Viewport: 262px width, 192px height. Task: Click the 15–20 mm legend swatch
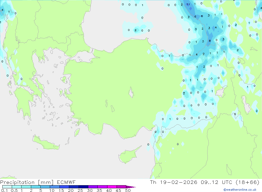point(64,187)
